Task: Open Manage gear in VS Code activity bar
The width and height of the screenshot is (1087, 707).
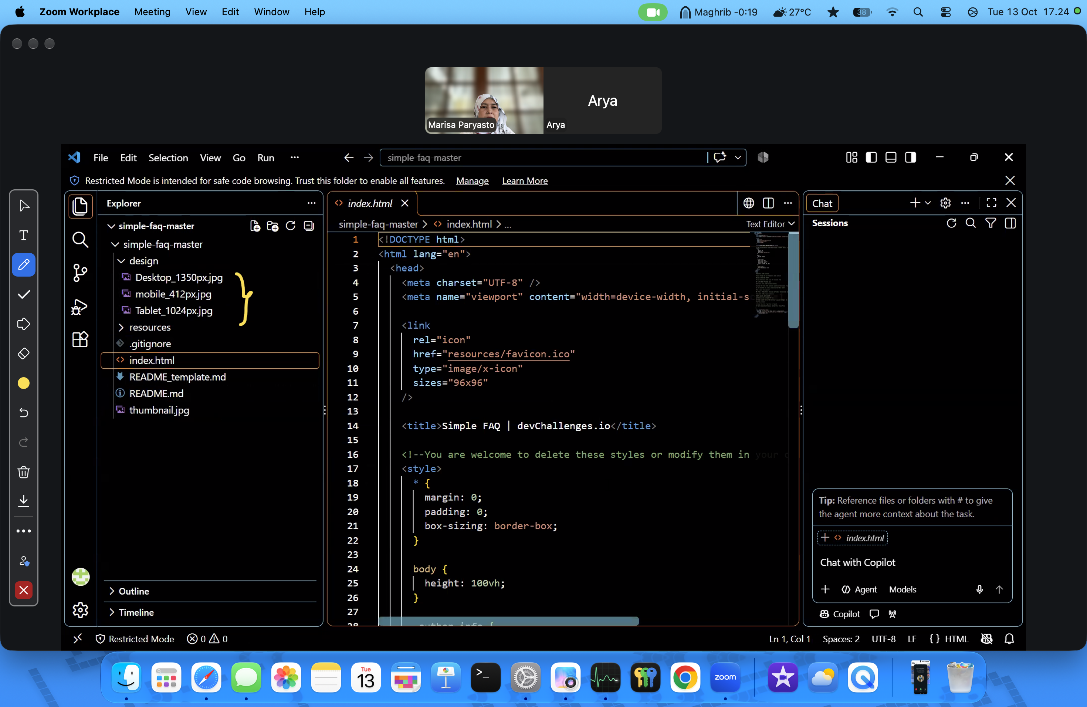Action: [80, 610]
